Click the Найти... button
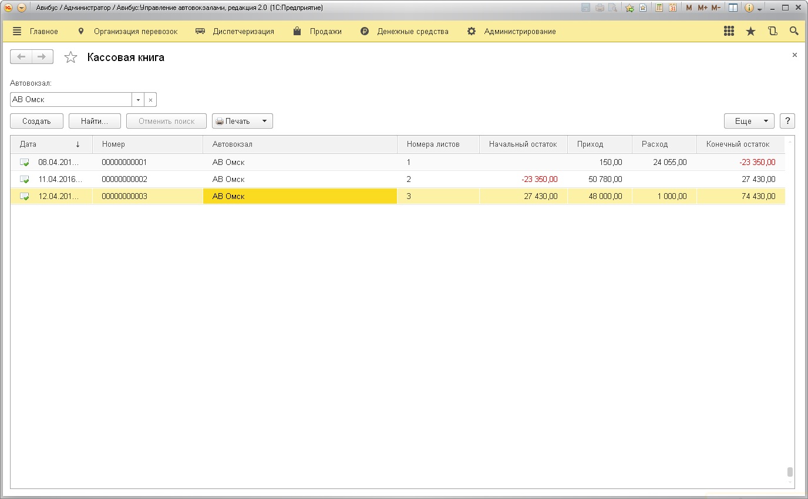Screen dimensions: 808x499 pyautogui.click(x=95, y=121)
